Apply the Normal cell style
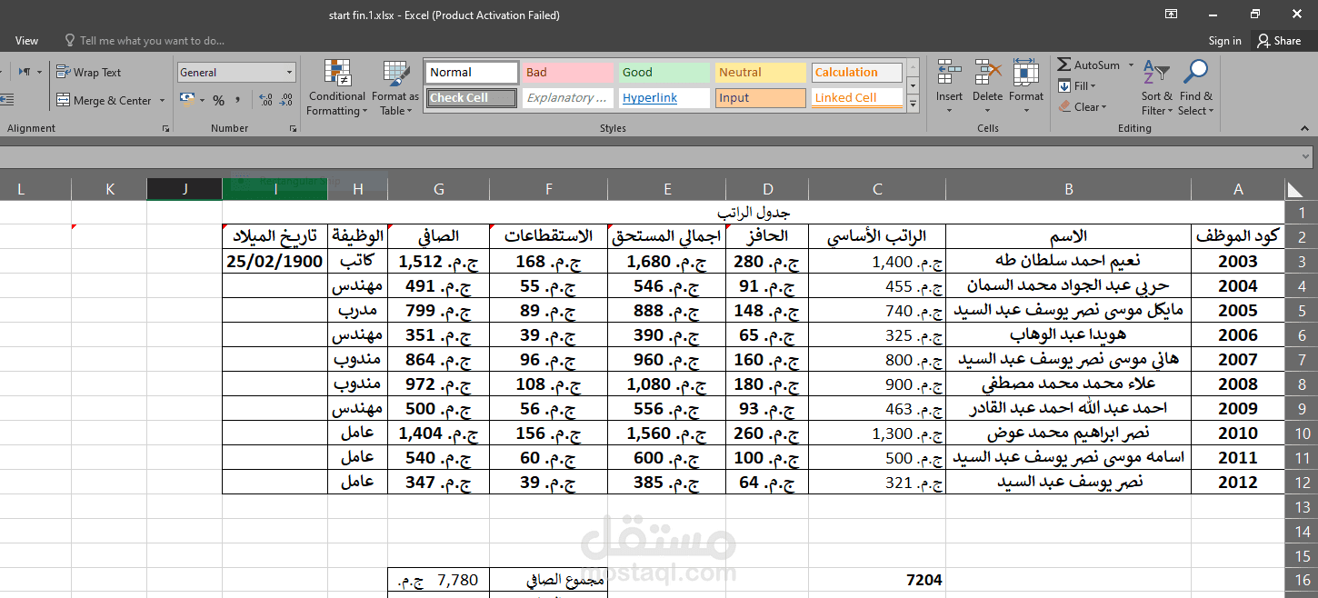1318x598 pixels. tap(472, 73)
